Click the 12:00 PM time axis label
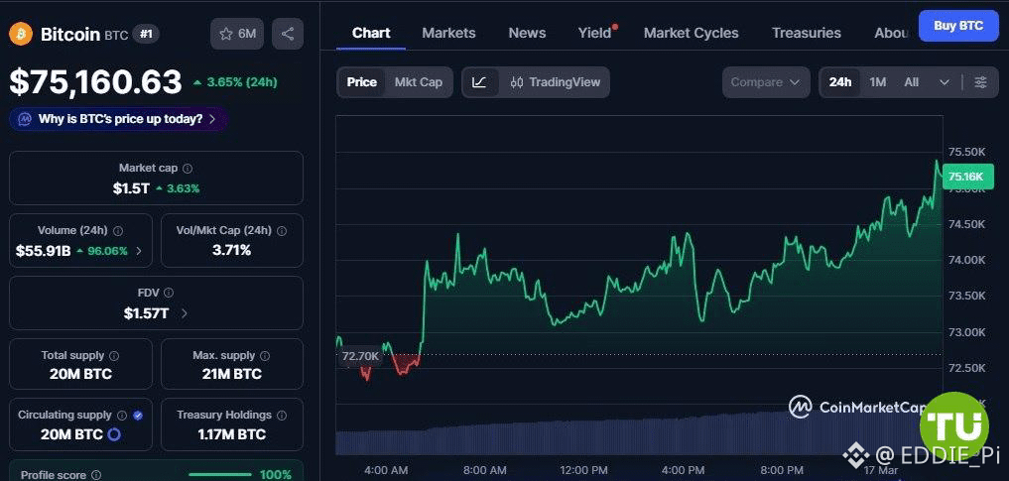1009x481 pixels. (583, 470)
